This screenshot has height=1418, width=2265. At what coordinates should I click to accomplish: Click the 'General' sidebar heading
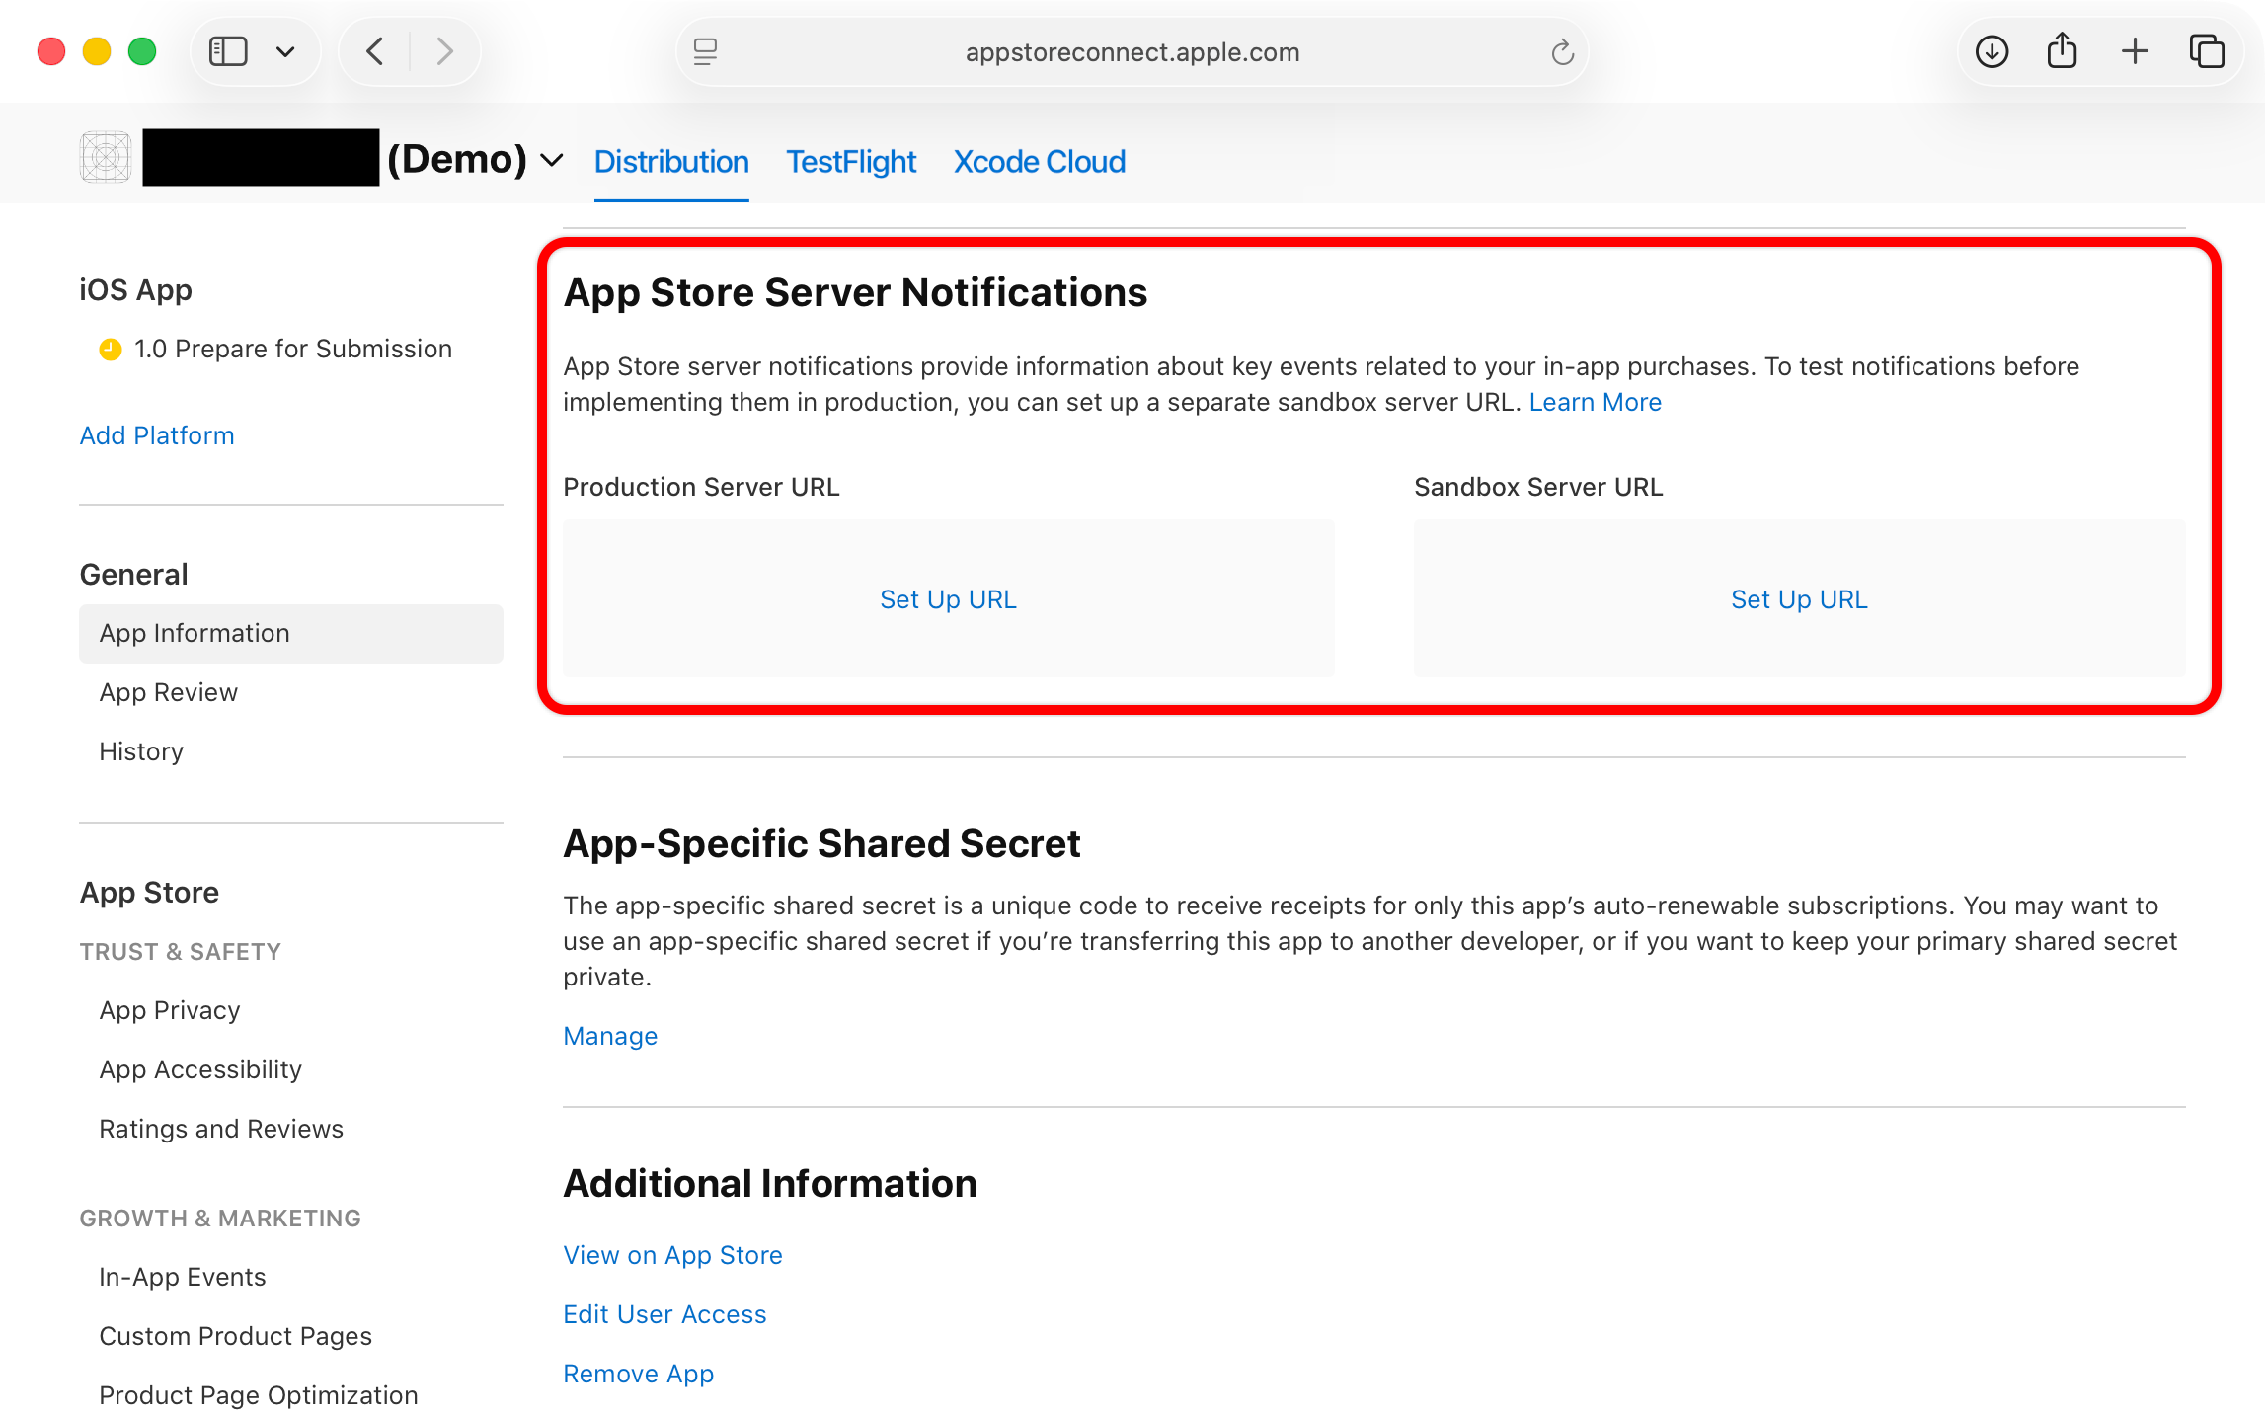[x=133, y=575]
